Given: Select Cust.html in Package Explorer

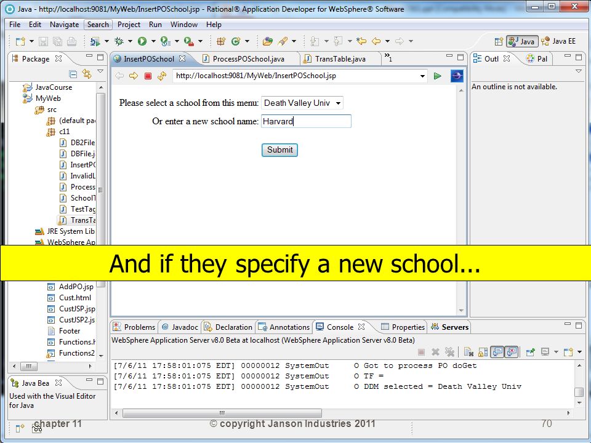Looking at the screenshot, I should [x=74, y=298].
